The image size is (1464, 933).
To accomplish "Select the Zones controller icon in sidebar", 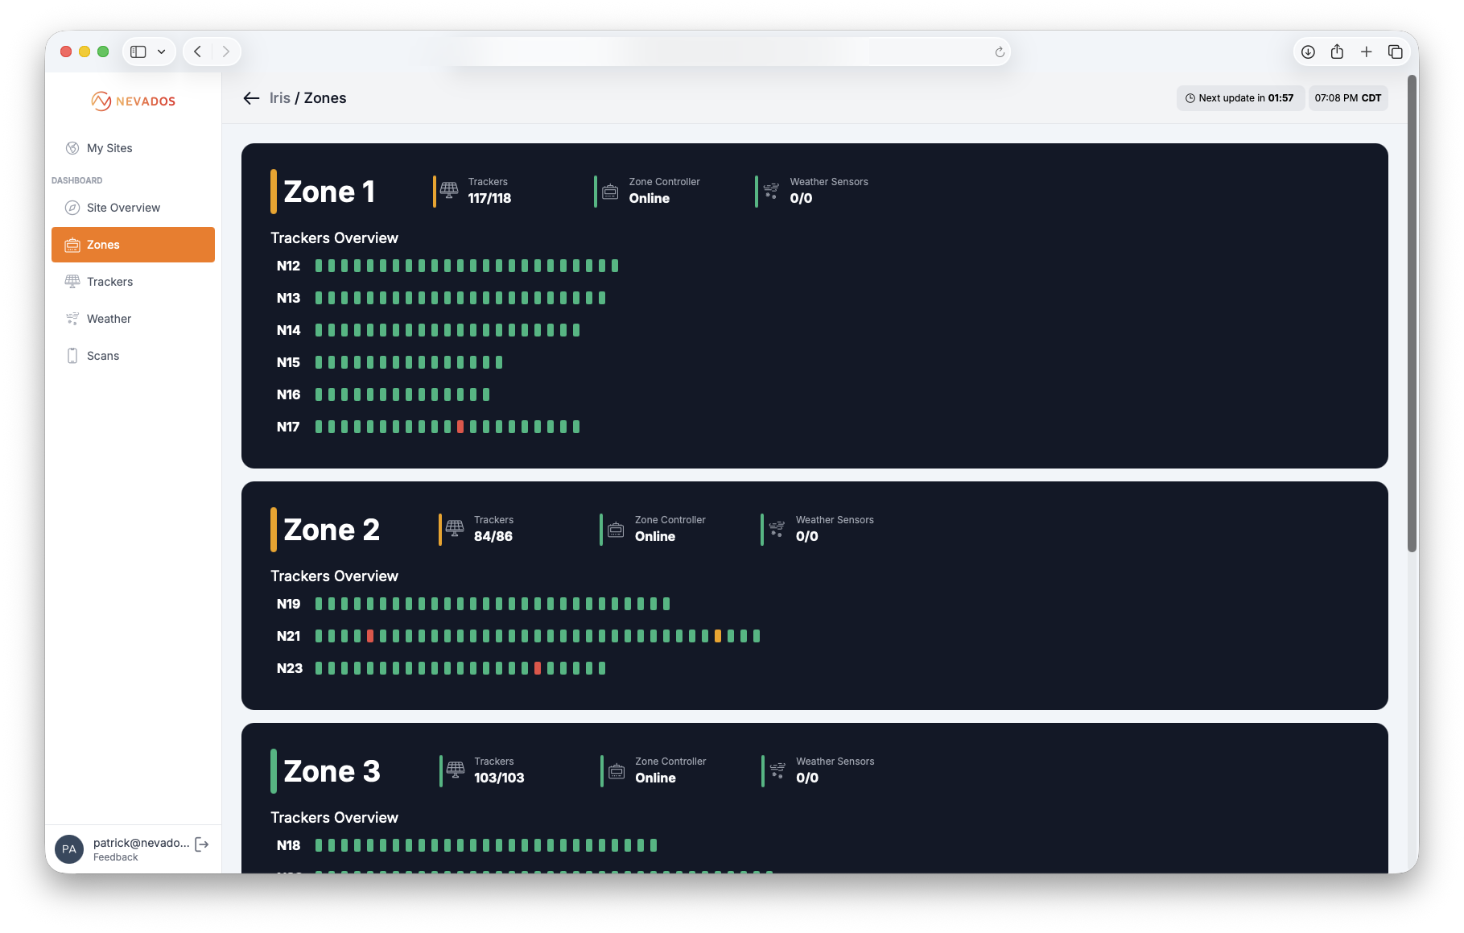I will (72, 245).
